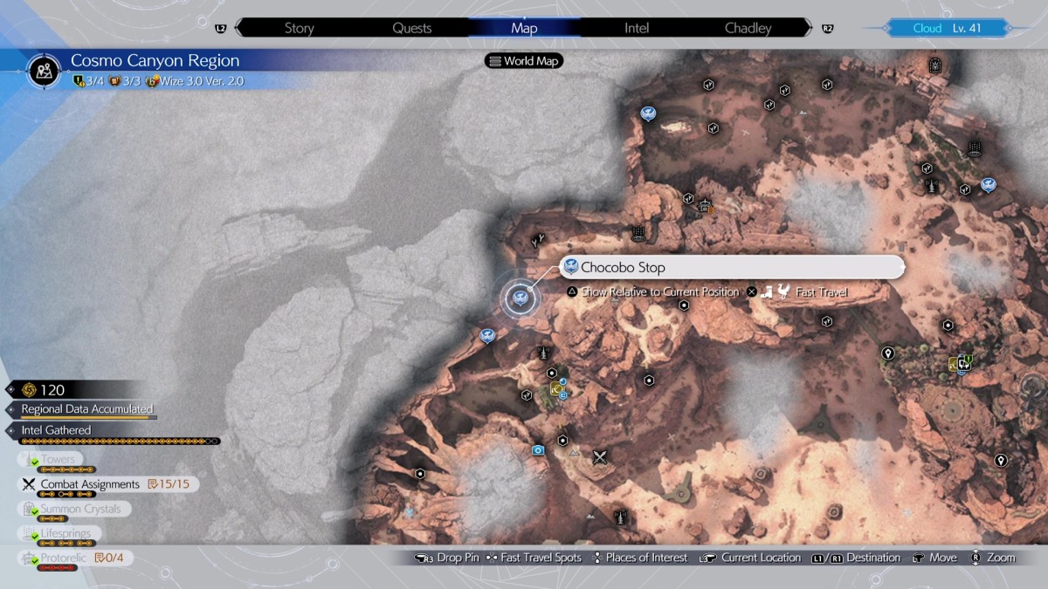
Task: Select the Map tab
Action: click(524, 28)
